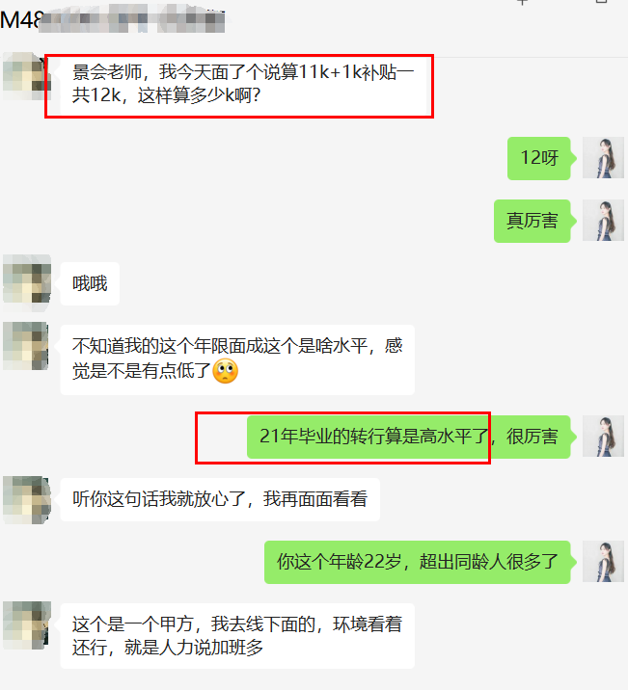Image resolution: width=628 pixels, height=690 pixels.
Task: Click sender avatar beside '12呀' message
Action: [603, 157]
